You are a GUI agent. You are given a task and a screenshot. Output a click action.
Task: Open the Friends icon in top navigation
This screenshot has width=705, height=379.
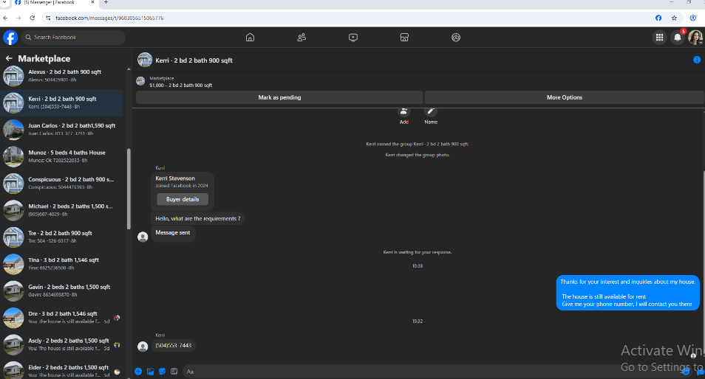click(302, 37)
